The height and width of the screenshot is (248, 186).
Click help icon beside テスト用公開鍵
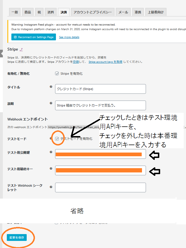tap(51, 152)
